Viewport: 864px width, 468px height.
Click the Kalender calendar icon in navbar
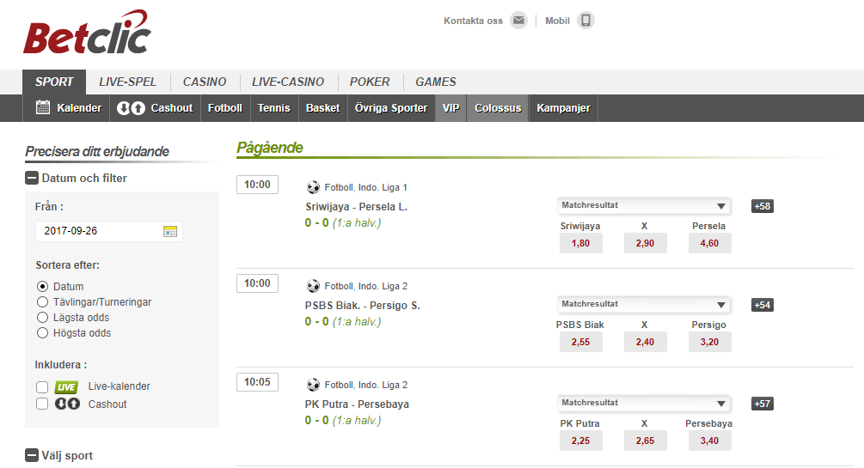(x=43, y=107)
